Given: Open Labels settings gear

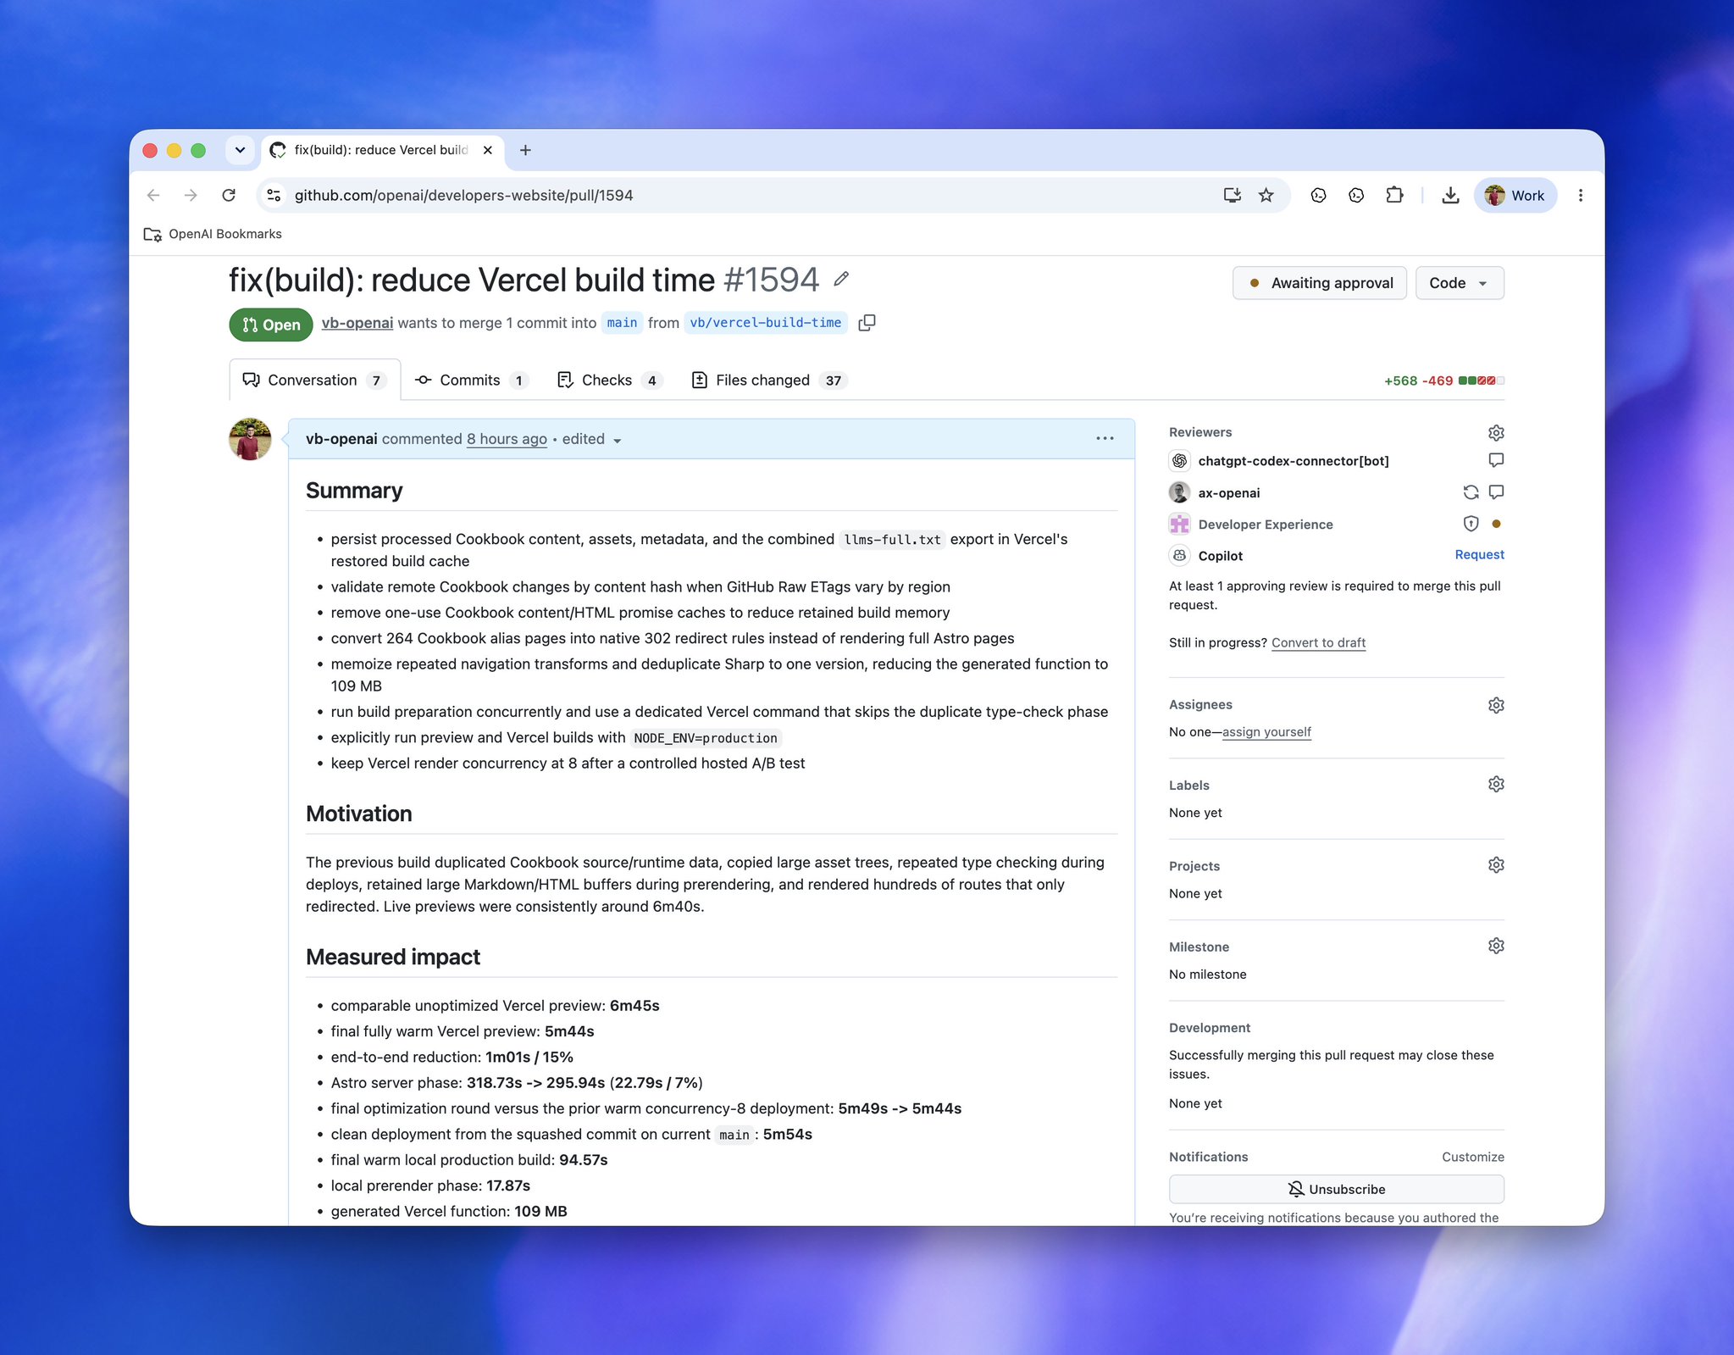Looking at the screenshot, I should point(1496,785).
